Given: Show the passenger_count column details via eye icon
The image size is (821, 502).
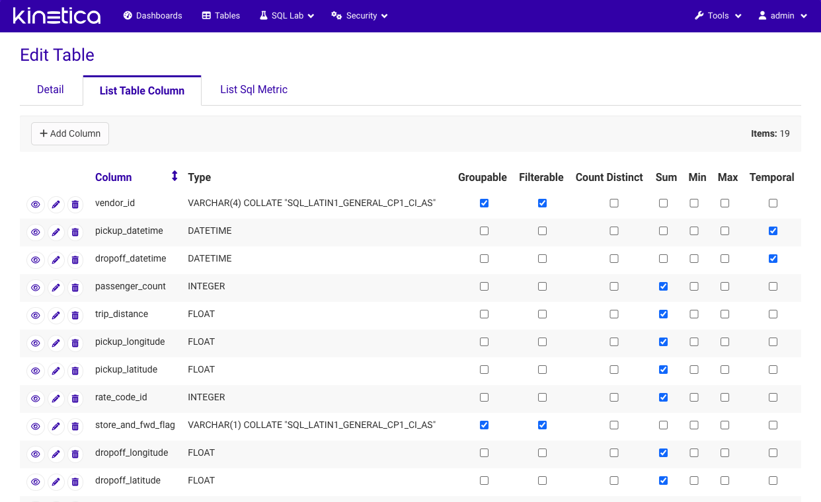Looking at the screenshot, I should (36, 288).
